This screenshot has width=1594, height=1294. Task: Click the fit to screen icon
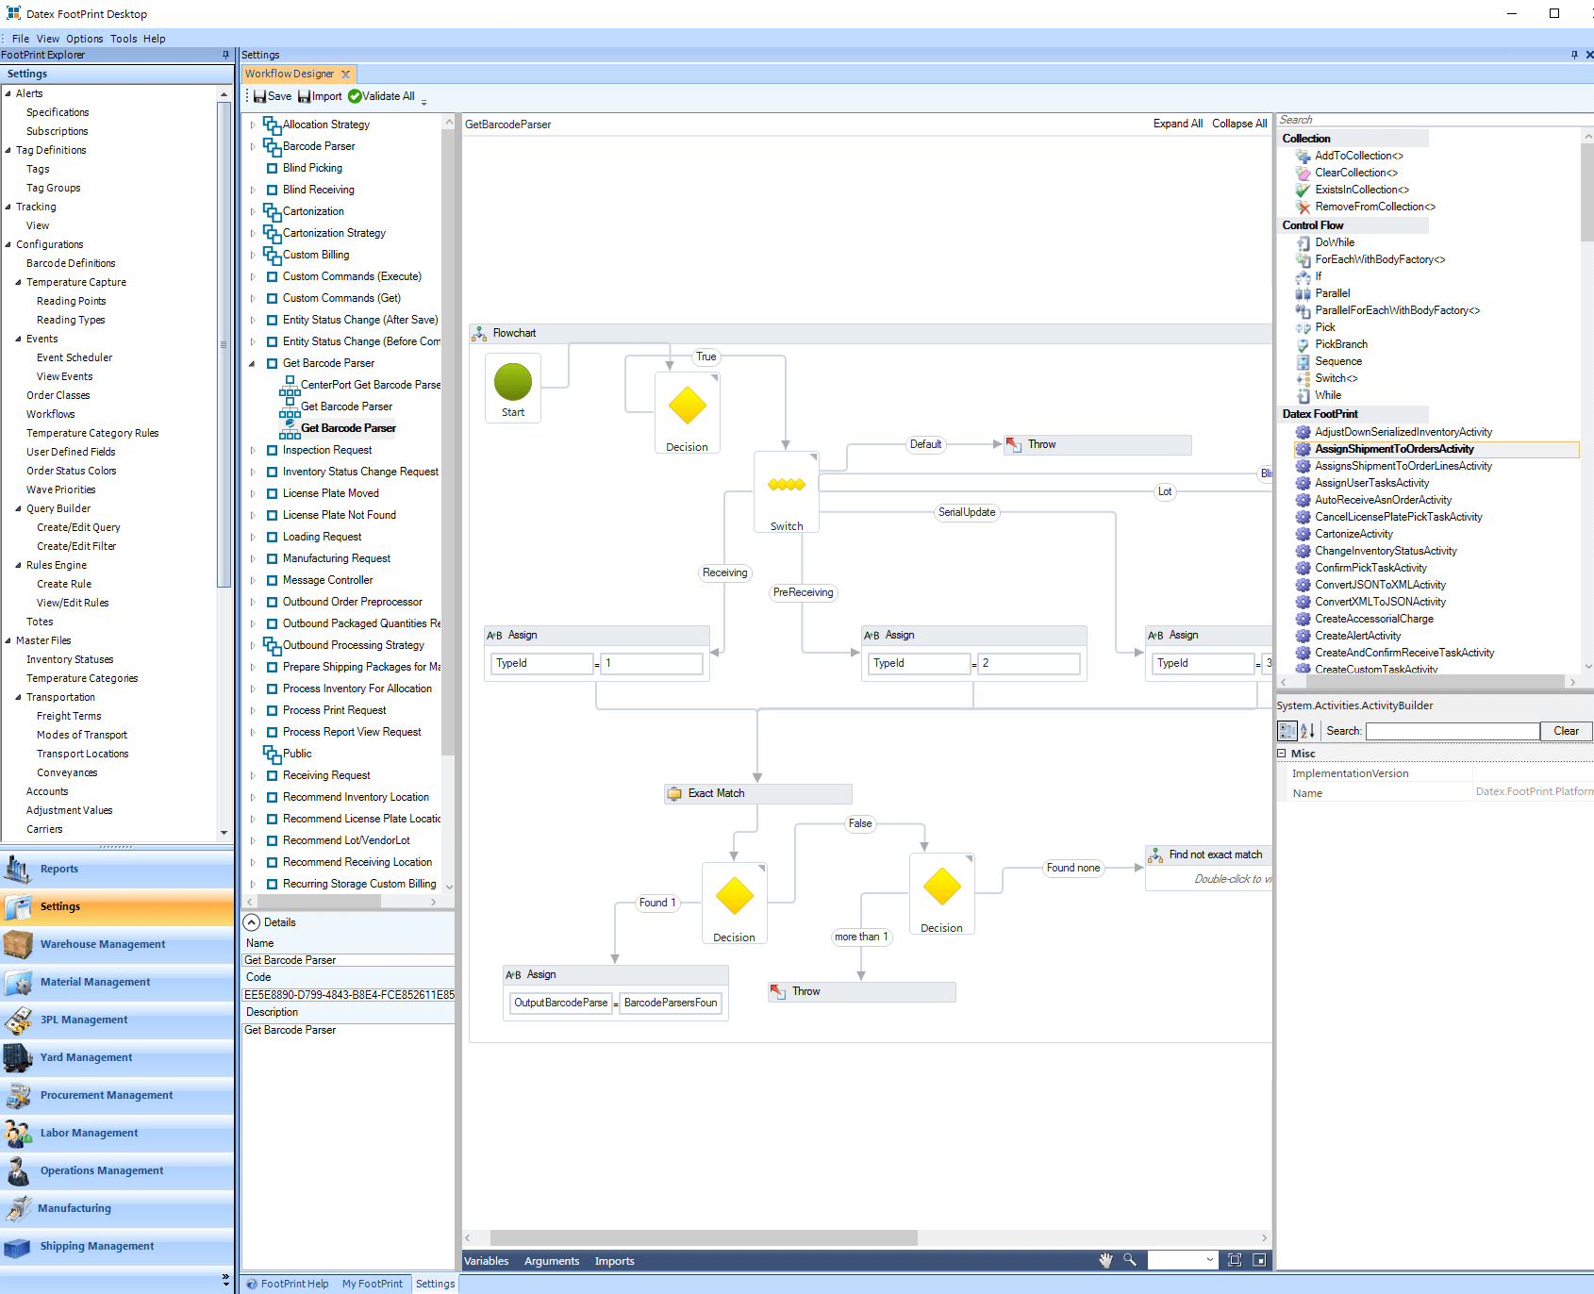pyautogui.click(x=1235, y=1260)
